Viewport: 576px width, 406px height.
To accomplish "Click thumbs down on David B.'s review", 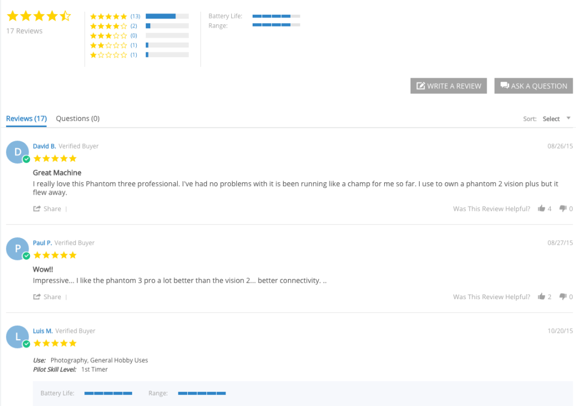I will 563,209.
